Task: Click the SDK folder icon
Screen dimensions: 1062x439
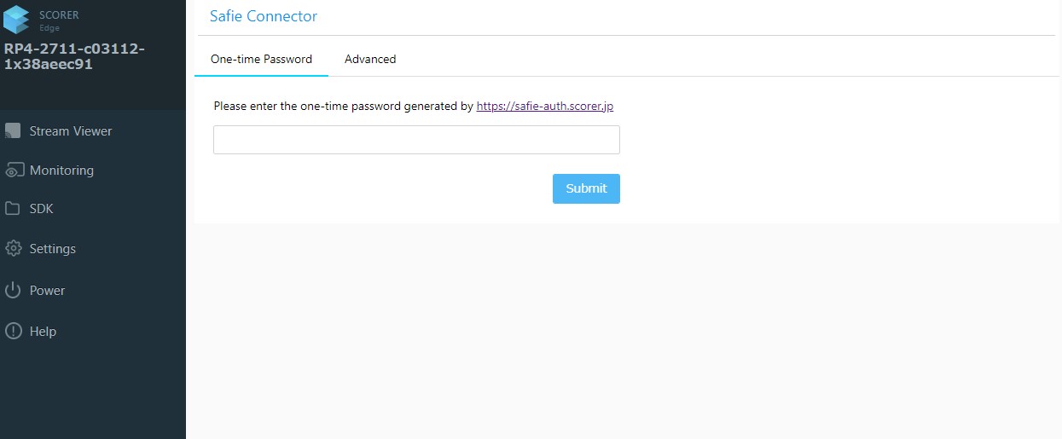Action: pyautogui.click(x=13, y=209)
